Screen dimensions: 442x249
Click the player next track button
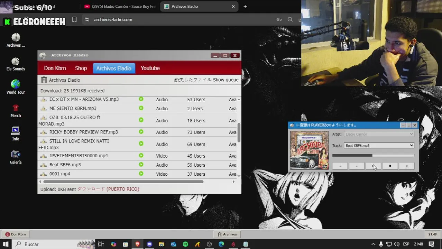tap(357, 166)
